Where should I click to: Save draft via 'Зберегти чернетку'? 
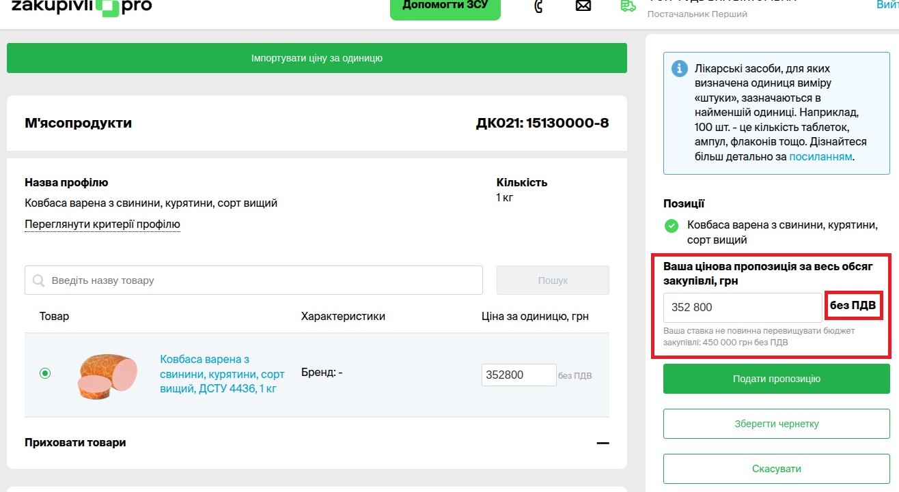point(776,424)
